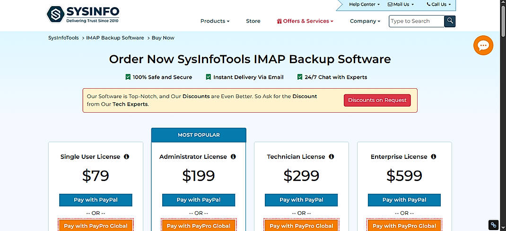Click the $199 price
Screen dimensions: 506x231
pyautogui.click(x=199, y=176)
